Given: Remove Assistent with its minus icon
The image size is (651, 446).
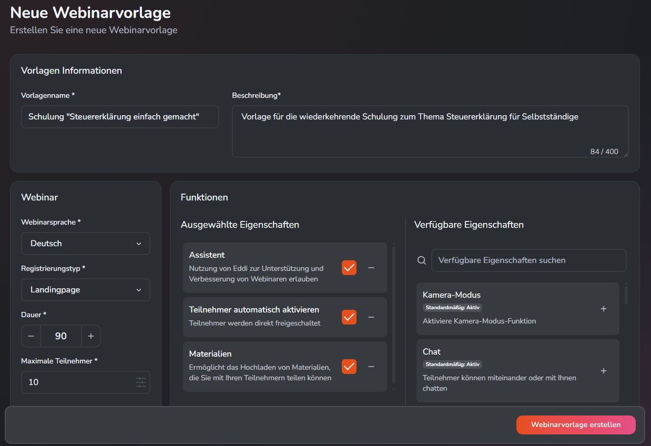Looking at the screenshot, I should point(371,268).
